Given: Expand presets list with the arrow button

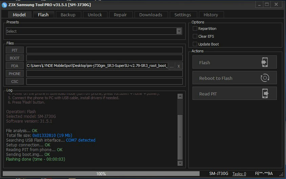Looking at the screenshot, I should tap(179, 31).
